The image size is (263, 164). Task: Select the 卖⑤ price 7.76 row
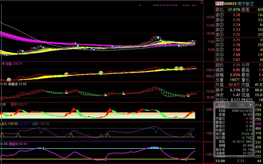click(239, 15)
